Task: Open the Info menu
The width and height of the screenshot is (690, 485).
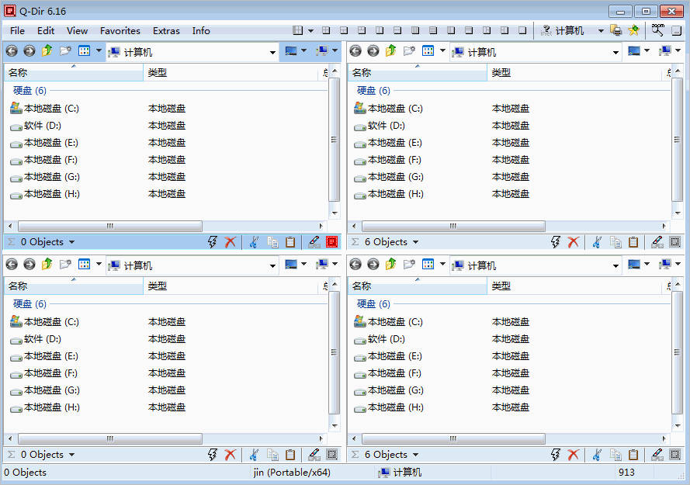Action: coord(201,31)
